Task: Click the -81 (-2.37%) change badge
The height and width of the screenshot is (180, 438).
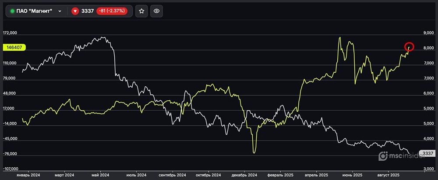Action: 112,11
